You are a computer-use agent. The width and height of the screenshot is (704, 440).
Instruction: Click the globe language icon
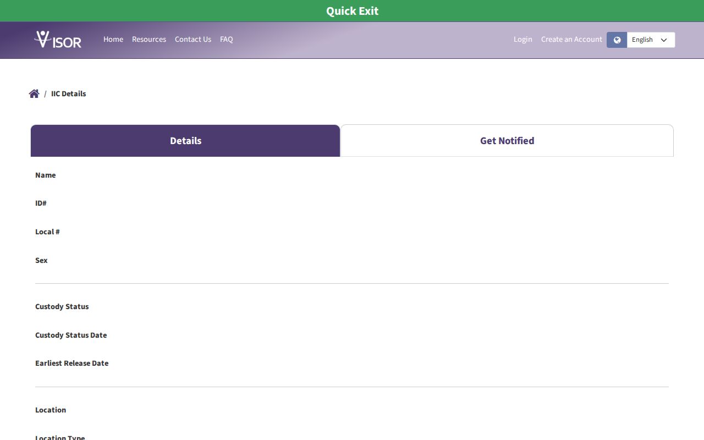click(x=617, y=40)
